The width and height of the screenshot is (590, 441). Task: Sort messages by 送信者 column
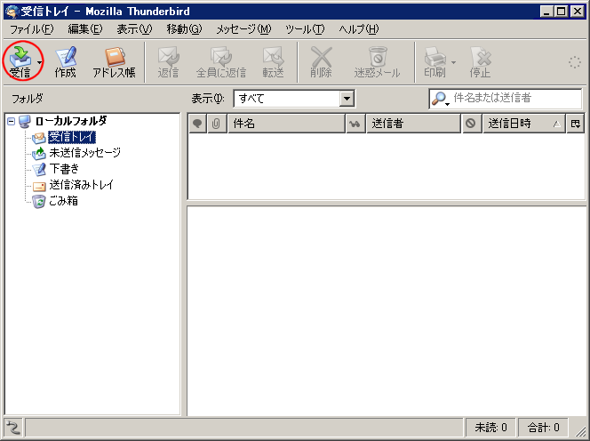click(x=413, y=124)
